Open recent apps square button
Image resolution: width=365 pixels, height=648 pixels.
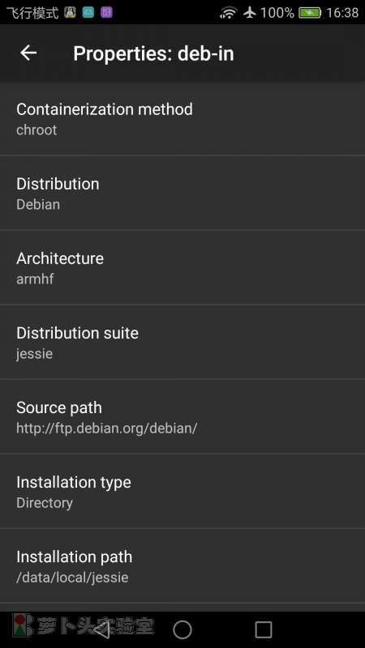(x=263, y=630)
